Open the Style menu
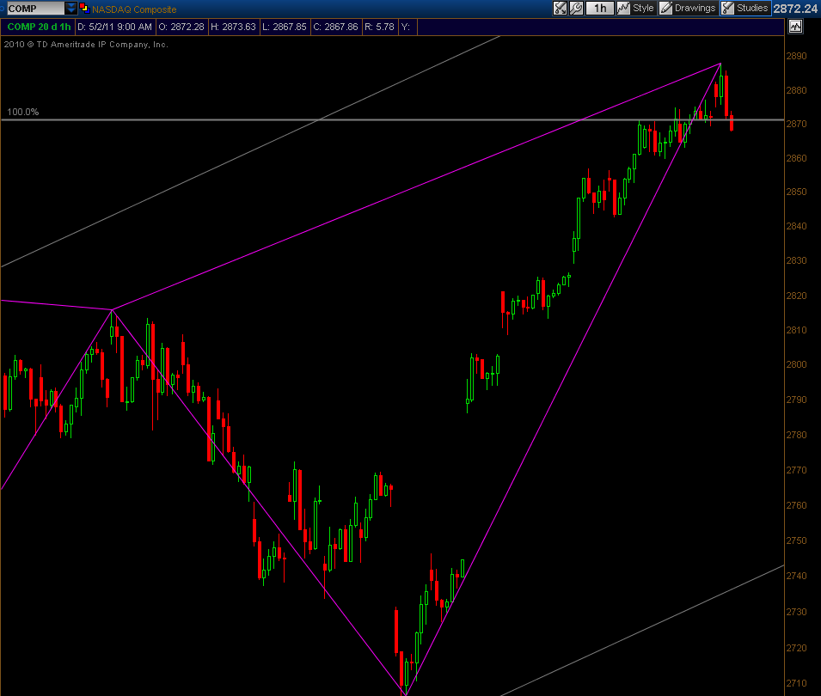This screenshot has height=696, width=821. 643,9
